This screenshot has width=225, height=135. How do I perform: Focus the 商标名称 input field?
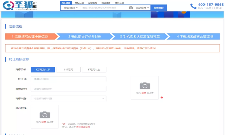pos(69,89)
